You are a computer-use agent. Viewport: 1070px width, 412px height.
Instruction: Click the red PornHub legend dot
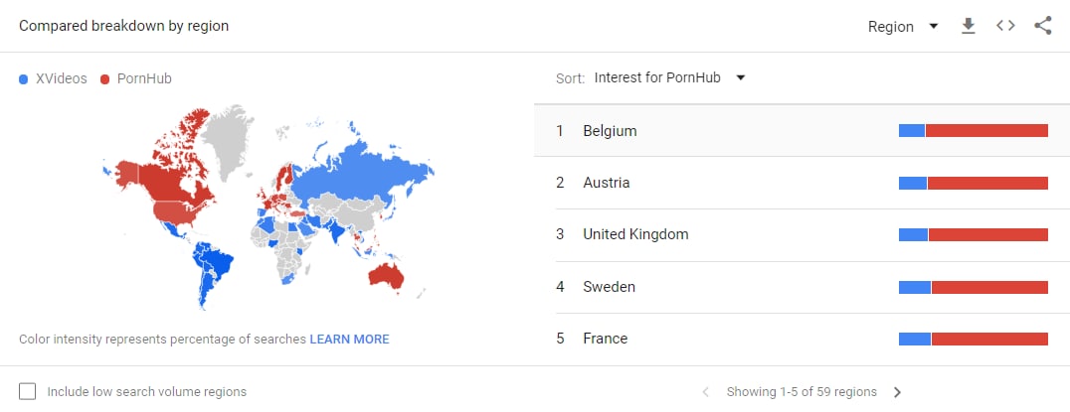(104, 79)
